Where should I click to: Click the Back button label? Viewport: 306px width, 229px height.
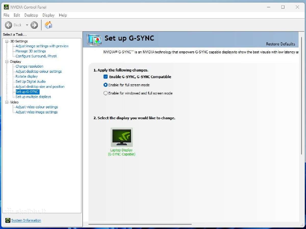click(x=17, y=25)
